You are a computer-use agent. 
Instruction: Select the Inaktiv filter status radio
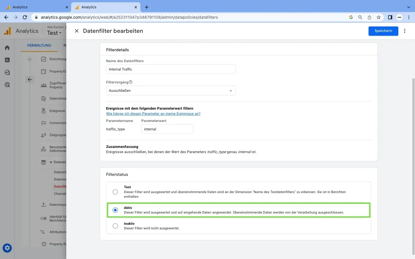(115, 226)
